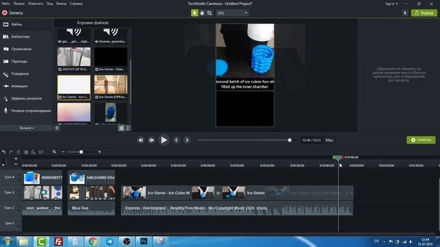Switch to the Поведения behaviors tab
Image resolution: width=440 pixels, height=247 pixels.
tap(26, 73)
